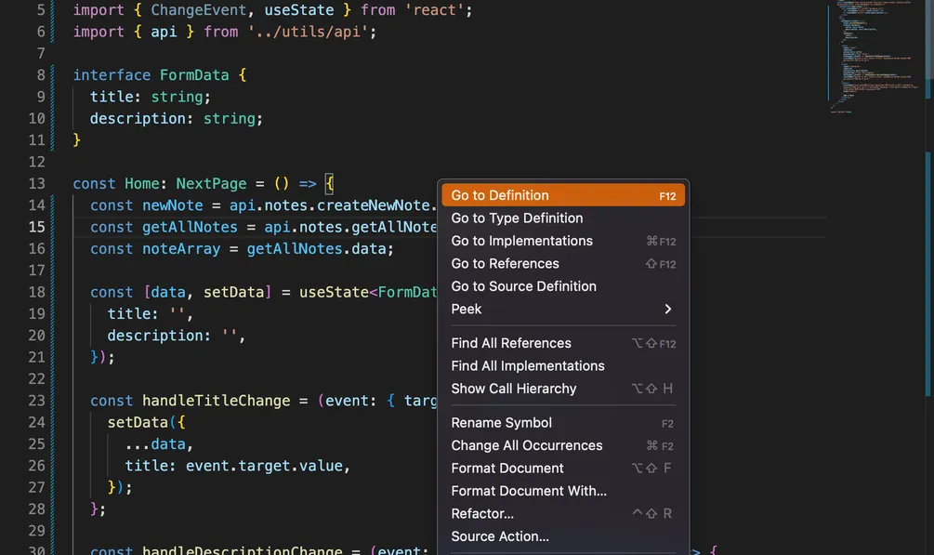Image resolution: width=934 pixels, height=555 pixels.
Task: Click line number 13 in gutter
Action: coord(37,184)
